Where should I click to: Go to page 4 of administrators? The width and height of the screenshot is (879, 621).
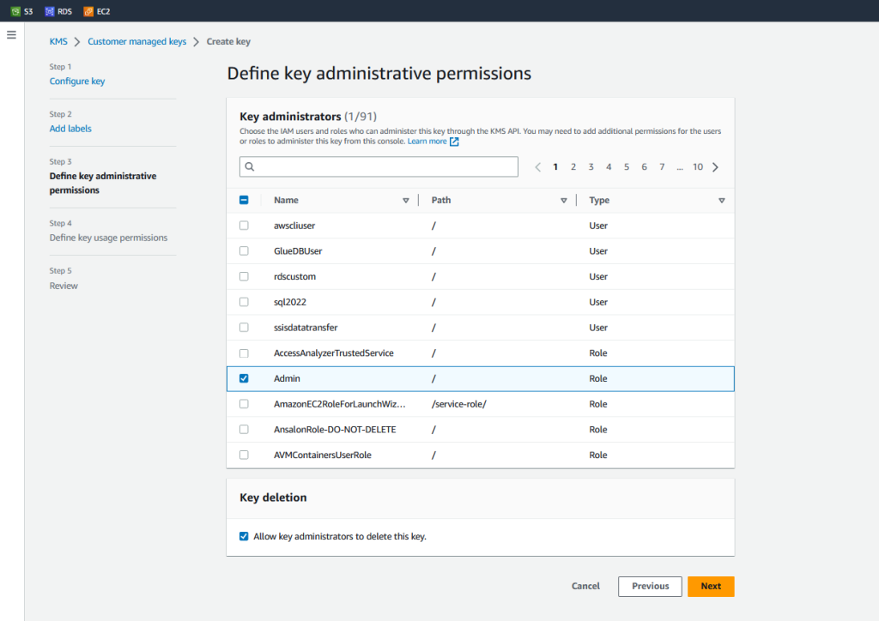609,167
